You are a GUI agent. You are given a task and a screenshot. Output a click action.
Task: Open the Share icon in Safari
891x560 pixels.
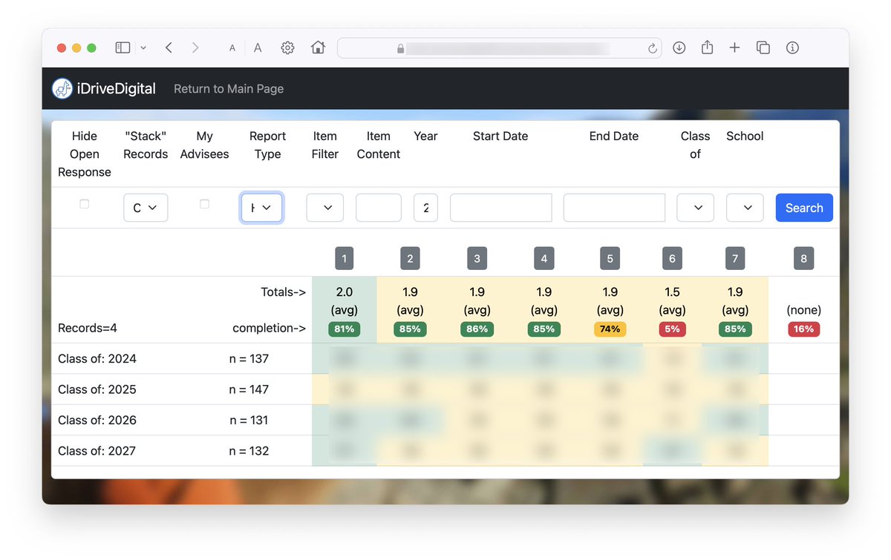(707, 47)
